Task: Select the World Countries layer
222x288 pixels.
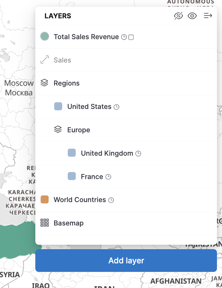Action: [80, 200]
